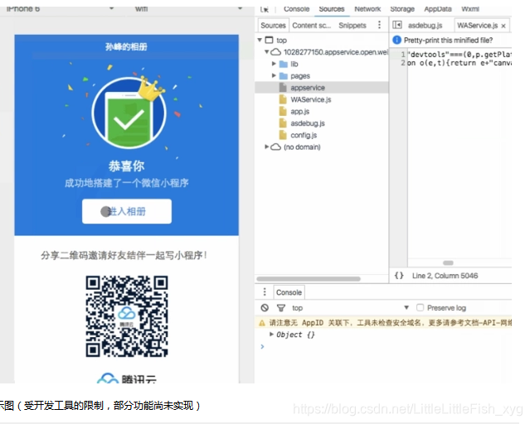Click the pretty-print curly braces icon
This screenshot has width=530, height=424.
tap(399, 276)
